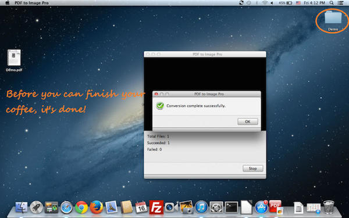Open the Wi-Fi status menu

(265, 3)
